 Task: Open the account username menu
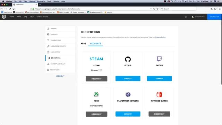point(198,17)
